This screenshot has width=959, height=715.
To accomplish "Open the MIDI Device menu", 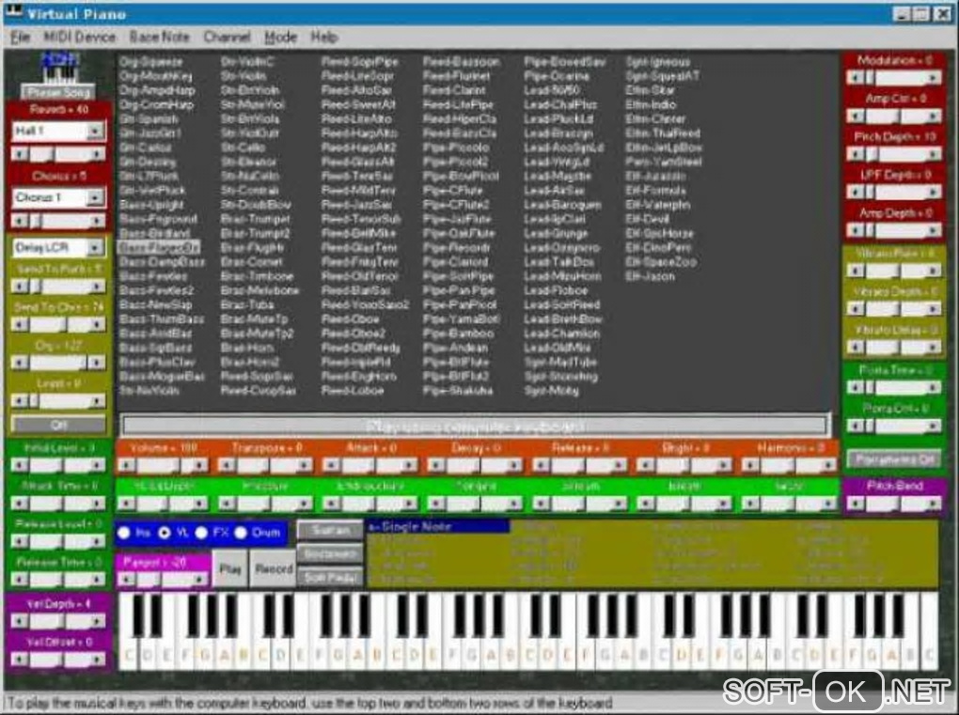I will (80, 38).
